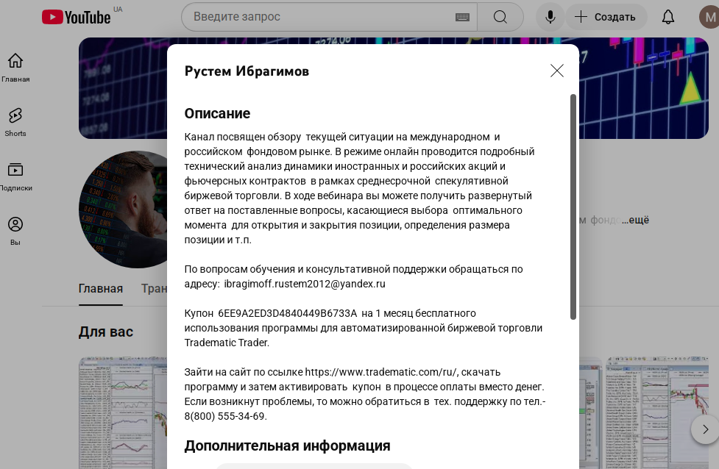Open the first video thumbnail under Для вас
Viewport: 719px width, 469px height.
pyautogui.click(x=123, y=413)
